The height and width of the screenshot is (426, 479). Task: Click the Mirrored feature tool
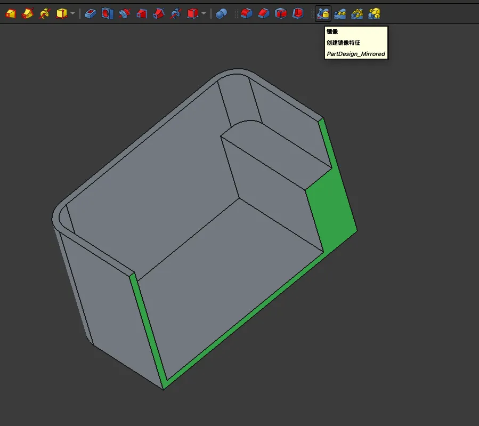click(x=322, y=13)
